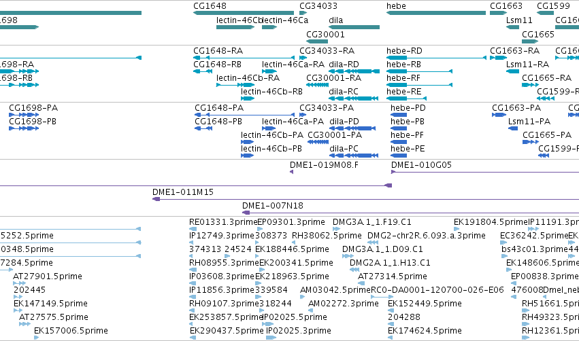
Task: Select protein Lsm11-PA
Action: (529, 122)
